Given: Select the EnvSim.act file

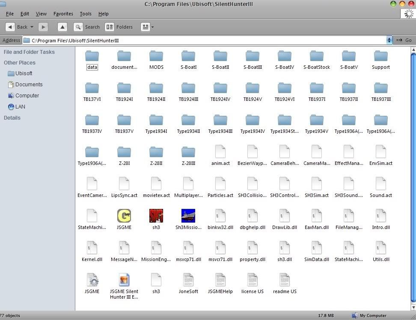Looking at the screenshot, I should click(x=381, y=156).
